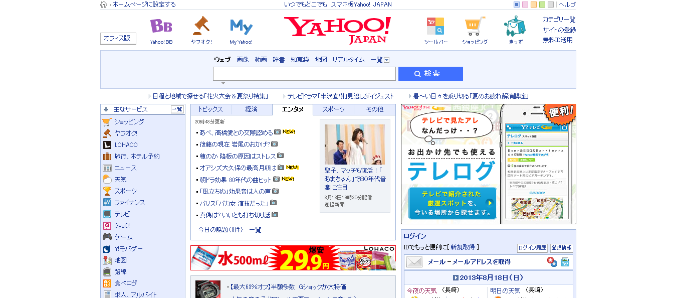Screen dimensions: 676x298
Task: Click the Yahoo! JAPAN logo
Action: (x=337, y=30)
